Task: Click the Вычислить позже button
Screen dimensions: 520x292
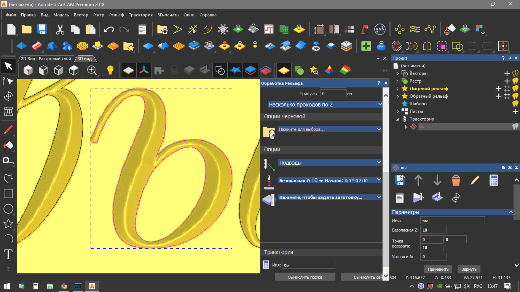Action: coord(305,277)
